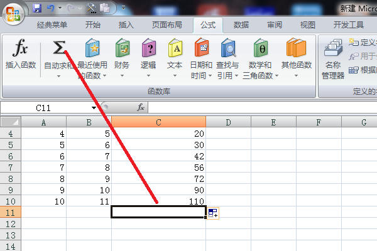The height and width of the screenshot is (251, 377).
Task: Undo the last action
Action: coord(51,8)
